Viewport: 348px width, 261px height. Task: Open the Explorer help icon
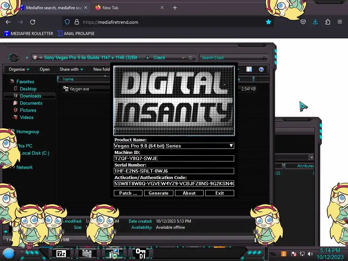[x=261, y=69]
